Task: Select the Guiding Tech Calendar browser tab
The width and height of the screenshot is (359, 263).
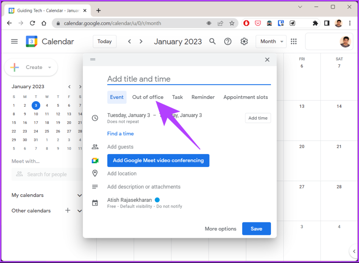Action: coord(48,11)
